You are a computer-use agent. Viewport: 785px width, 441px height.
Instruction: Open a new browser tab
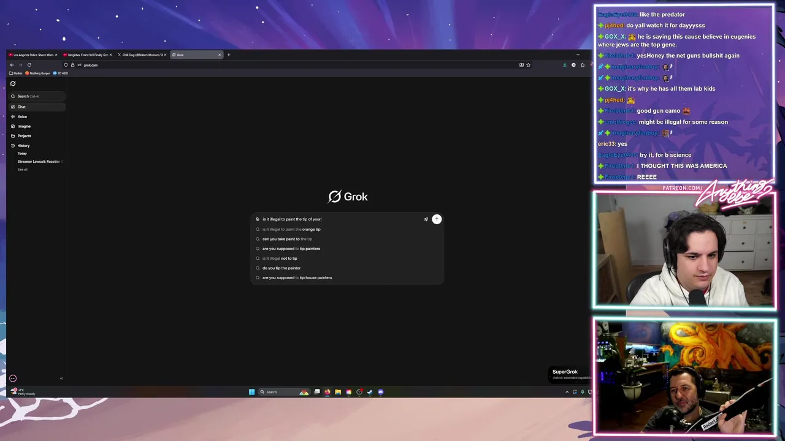point(229,55)
